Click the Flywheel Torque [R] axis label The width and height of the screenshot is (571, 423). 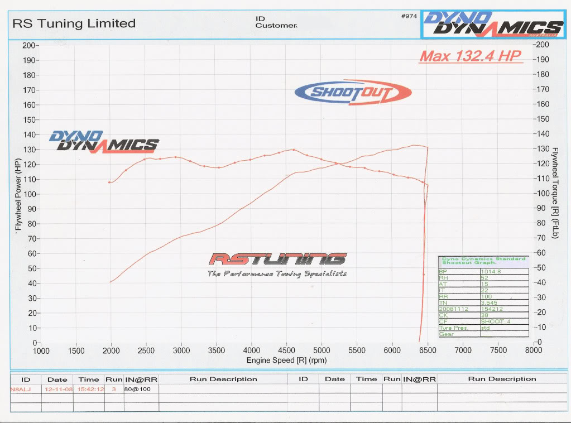[x=555, y=194]
